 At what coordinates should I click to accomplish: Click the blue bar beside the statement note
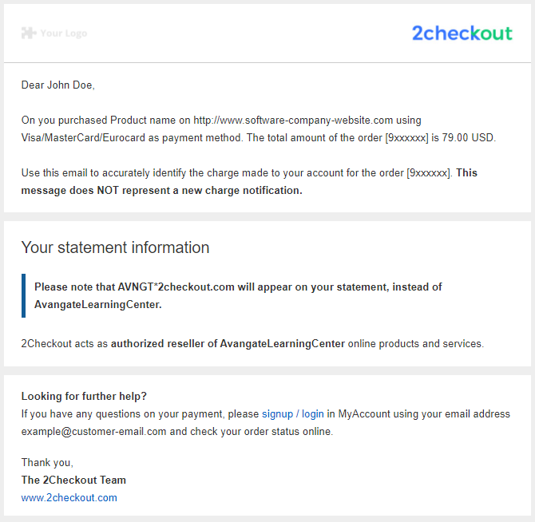tap(23, 295)
